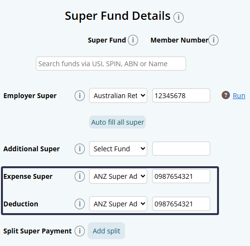Click the Employer Super member number field
Viewport: 250px width, 246px height.
click(x=181, y=96)
